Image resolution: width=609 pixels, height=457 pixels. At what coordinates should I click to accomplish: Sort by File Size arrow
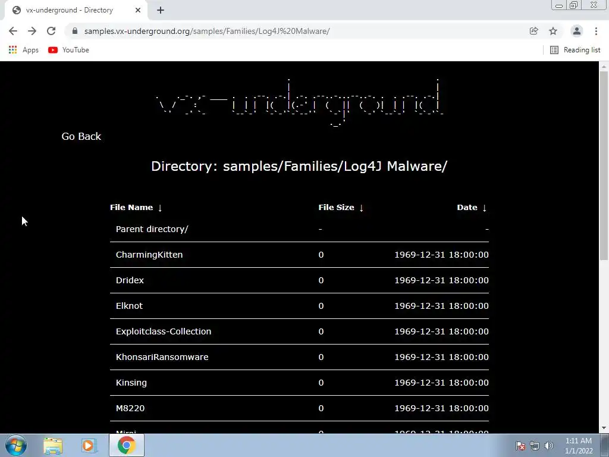361,208
